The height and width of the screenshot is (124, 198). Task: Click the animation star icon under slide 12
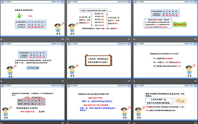134,39
